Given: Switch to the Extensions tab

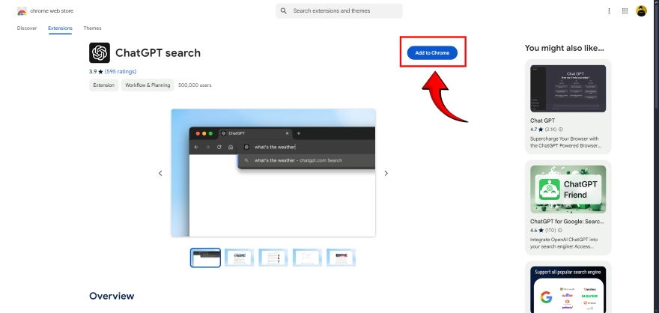Looking at the screenshot, I should [x=60, y=28].
